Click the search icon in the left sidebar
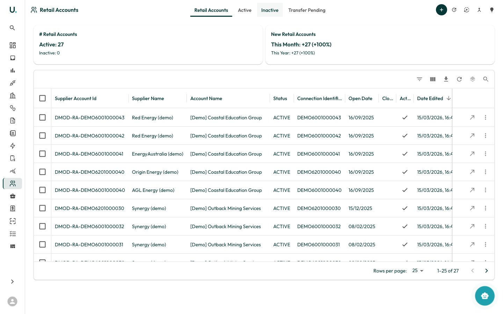503x314 pixels. tap(12, 28)
